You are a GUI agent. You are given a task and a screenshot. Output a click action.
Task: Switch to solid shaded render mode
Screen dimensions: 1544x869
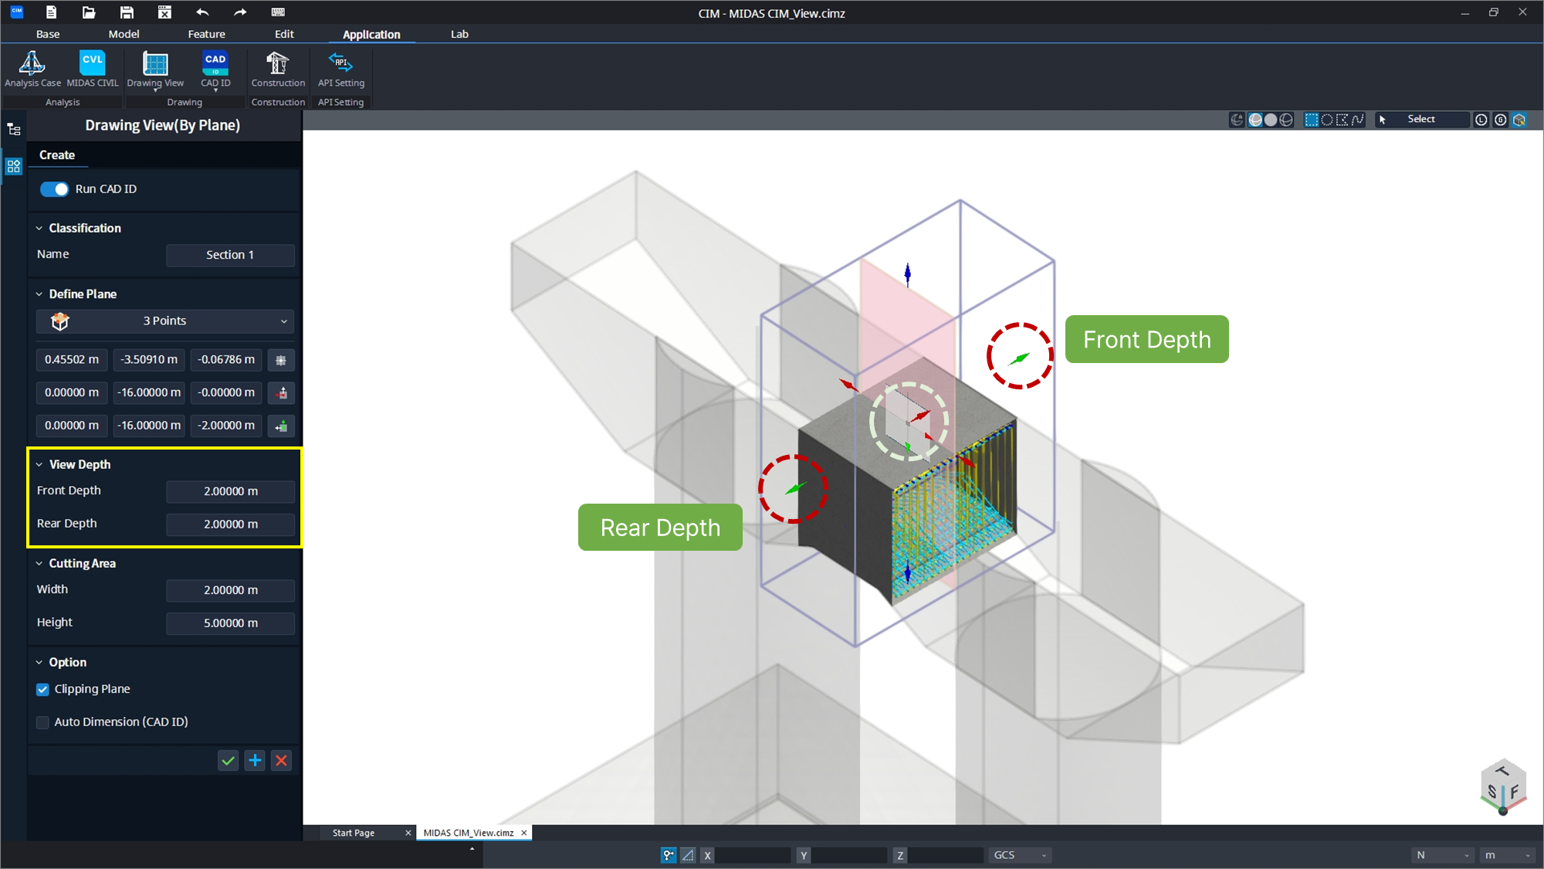click(1271, 120)
